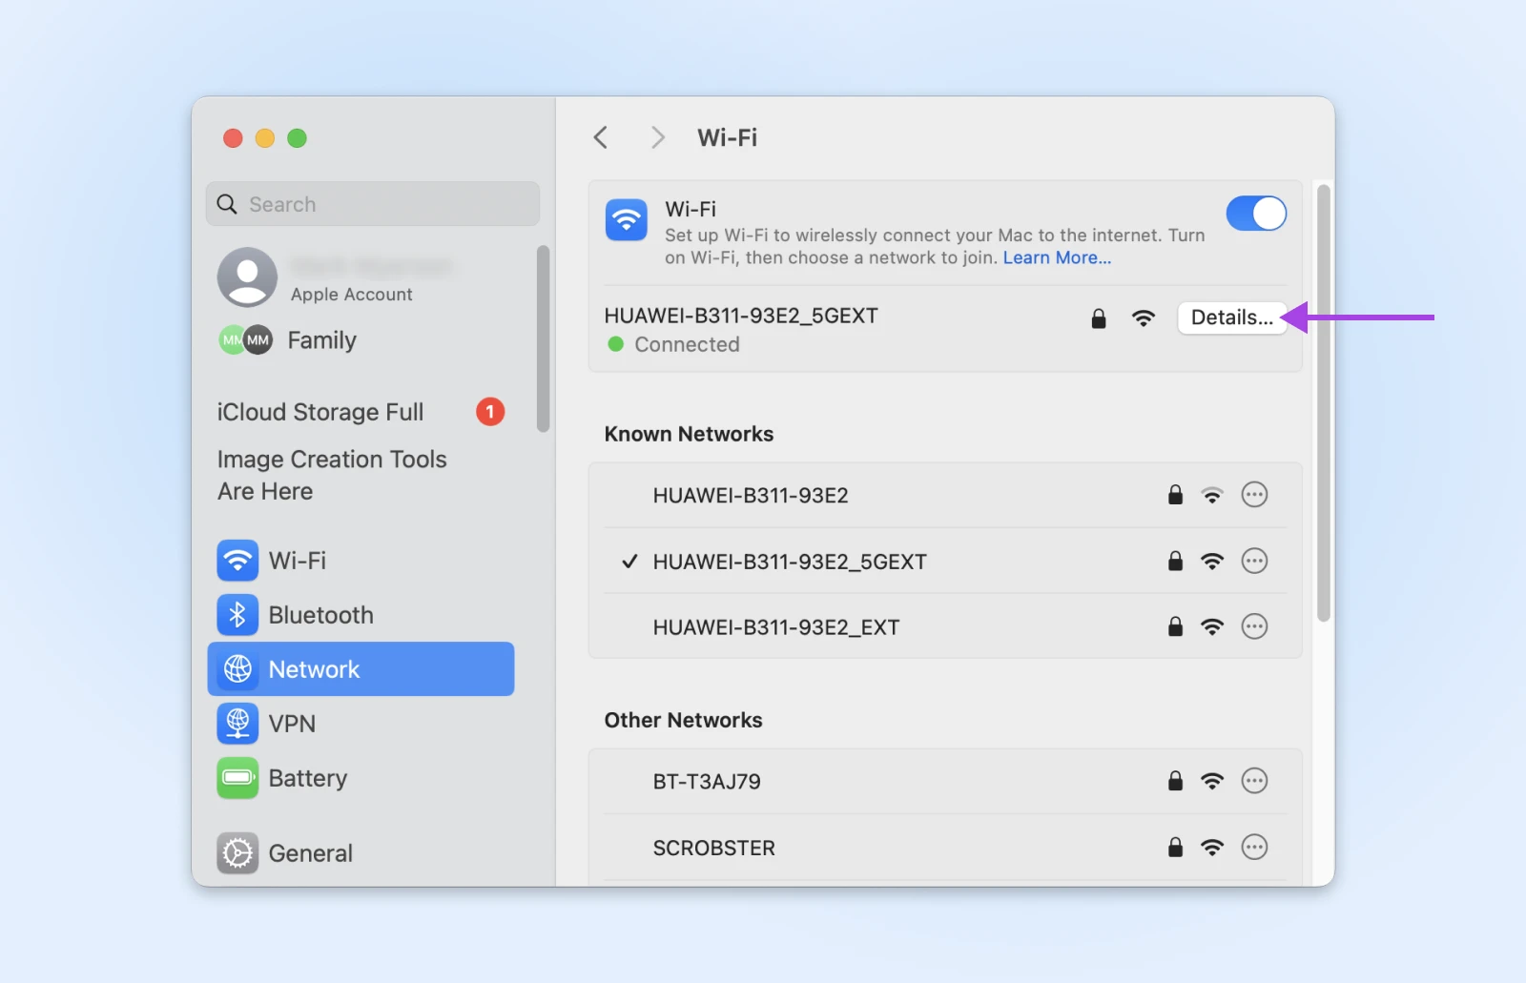
Task: Open the Learn More... link
Action: coord(1057,257)
